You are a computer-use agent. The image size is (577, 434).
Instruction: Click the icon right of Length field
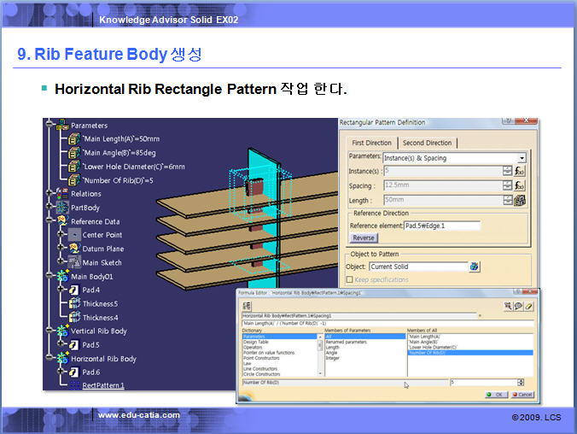tap(519, 201)
